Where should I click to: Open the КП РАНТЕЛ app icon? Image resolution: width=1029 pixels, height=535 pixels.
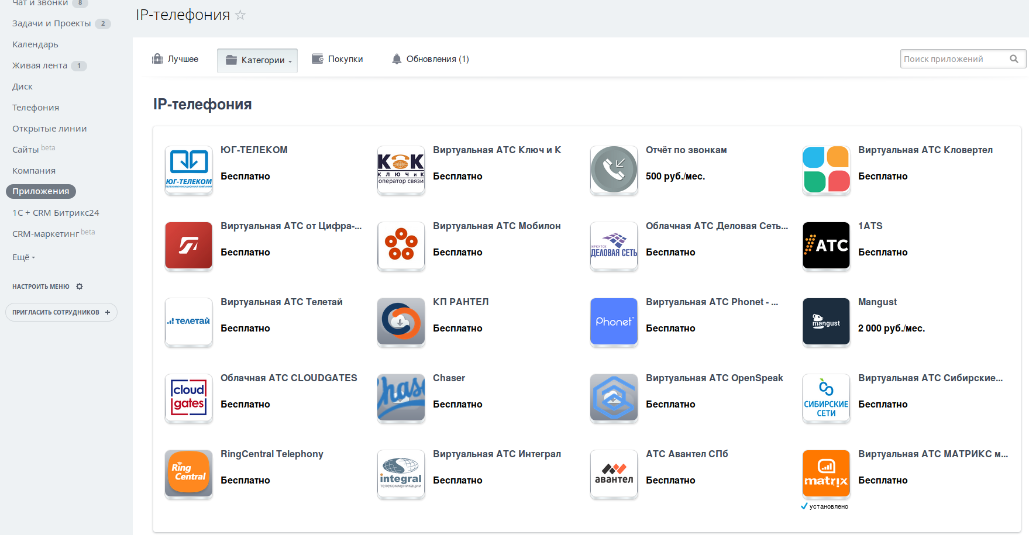click(401, 322)
